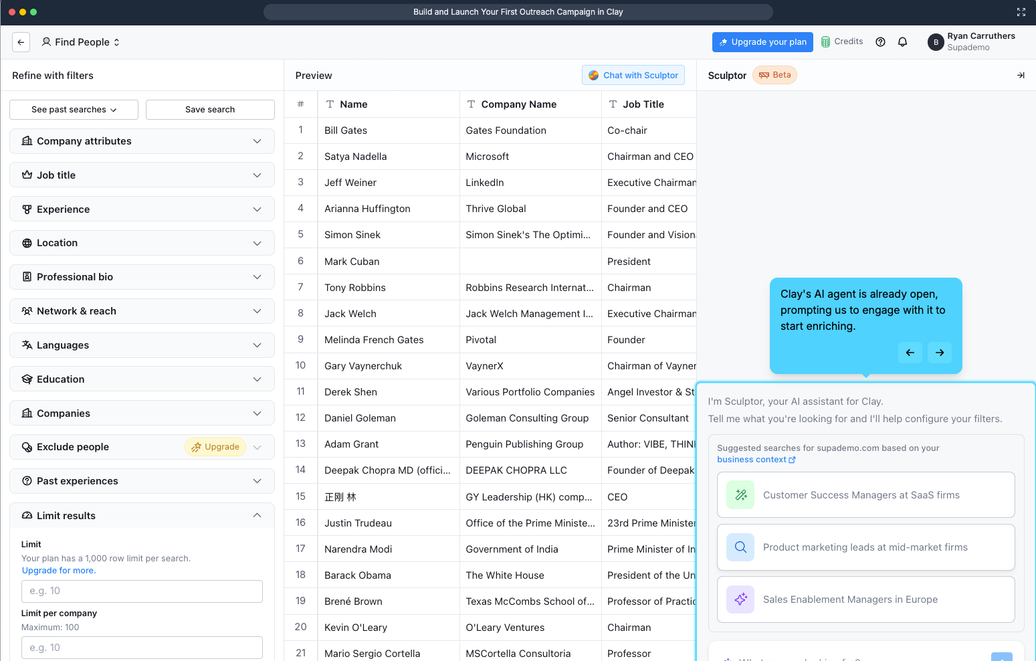
Task: Click the Upgrade badge on Exclude people
Action: pyautogui.click(x=215, y=447)
